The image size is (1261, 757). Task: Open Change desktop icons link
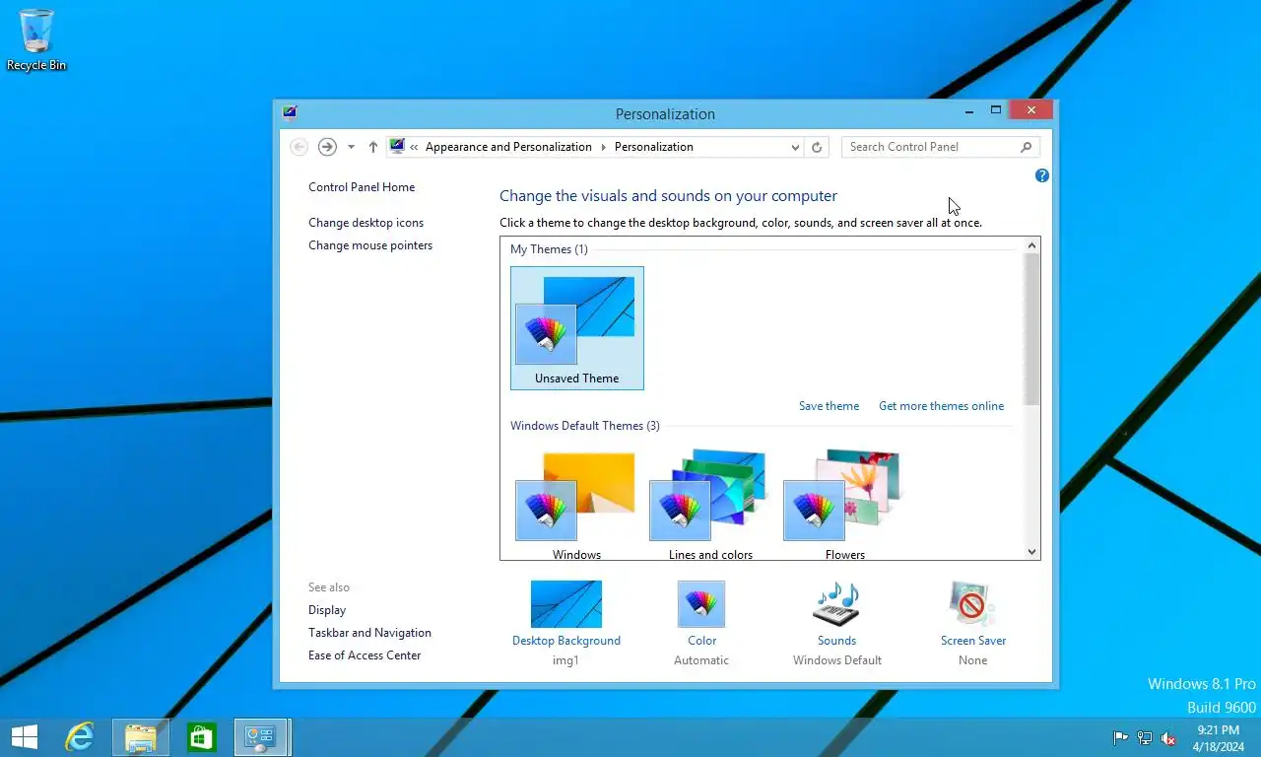pos(365,223)
